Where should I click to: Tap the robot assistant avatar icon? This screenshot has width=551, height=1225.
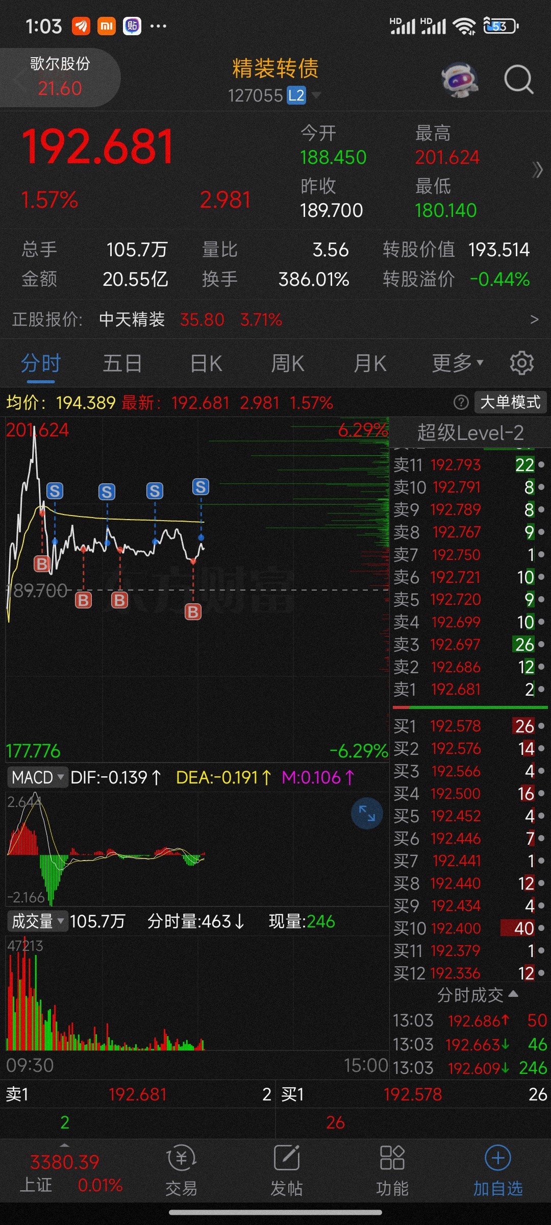click(460, 80)
